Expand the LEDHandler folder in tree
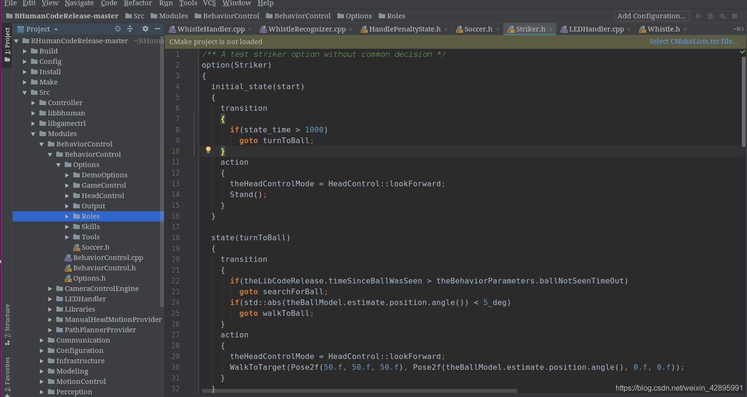 [x=50, y=299]
